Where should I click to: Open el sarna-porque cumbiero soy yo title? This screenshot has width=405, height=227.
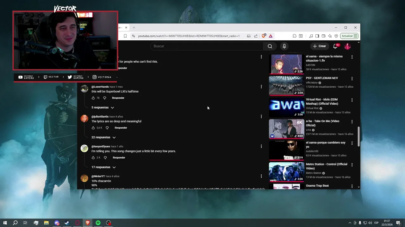click(326, 144)
